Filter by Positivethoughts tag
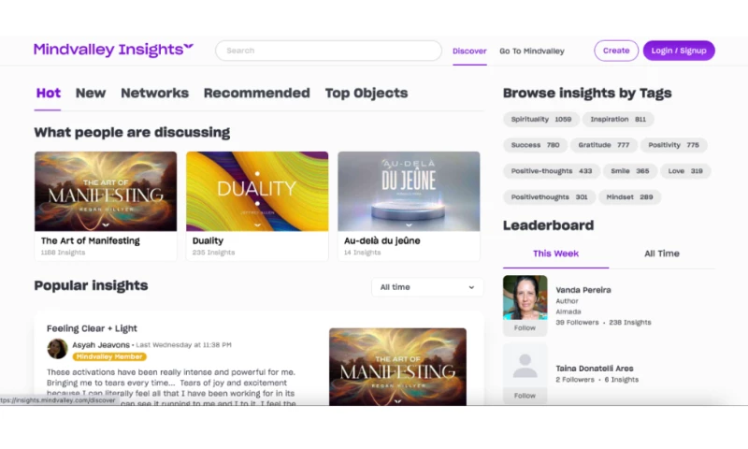Image resolution: width=748 pixels, height=449 pixels. [x=549, y=197]
